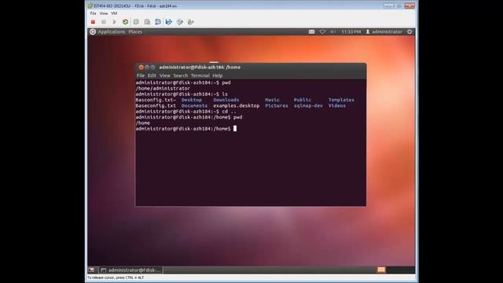
Task: Click the Documents directory name
Action: [x=194, y=106]
